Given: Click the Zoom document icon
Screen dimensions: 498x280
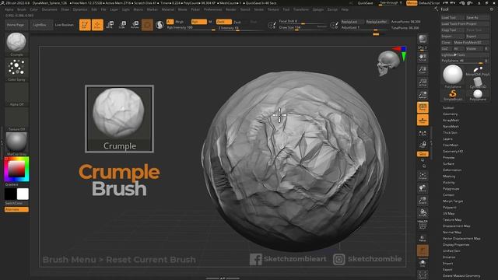Looking at the screenshot, I should tap(423, 70).
